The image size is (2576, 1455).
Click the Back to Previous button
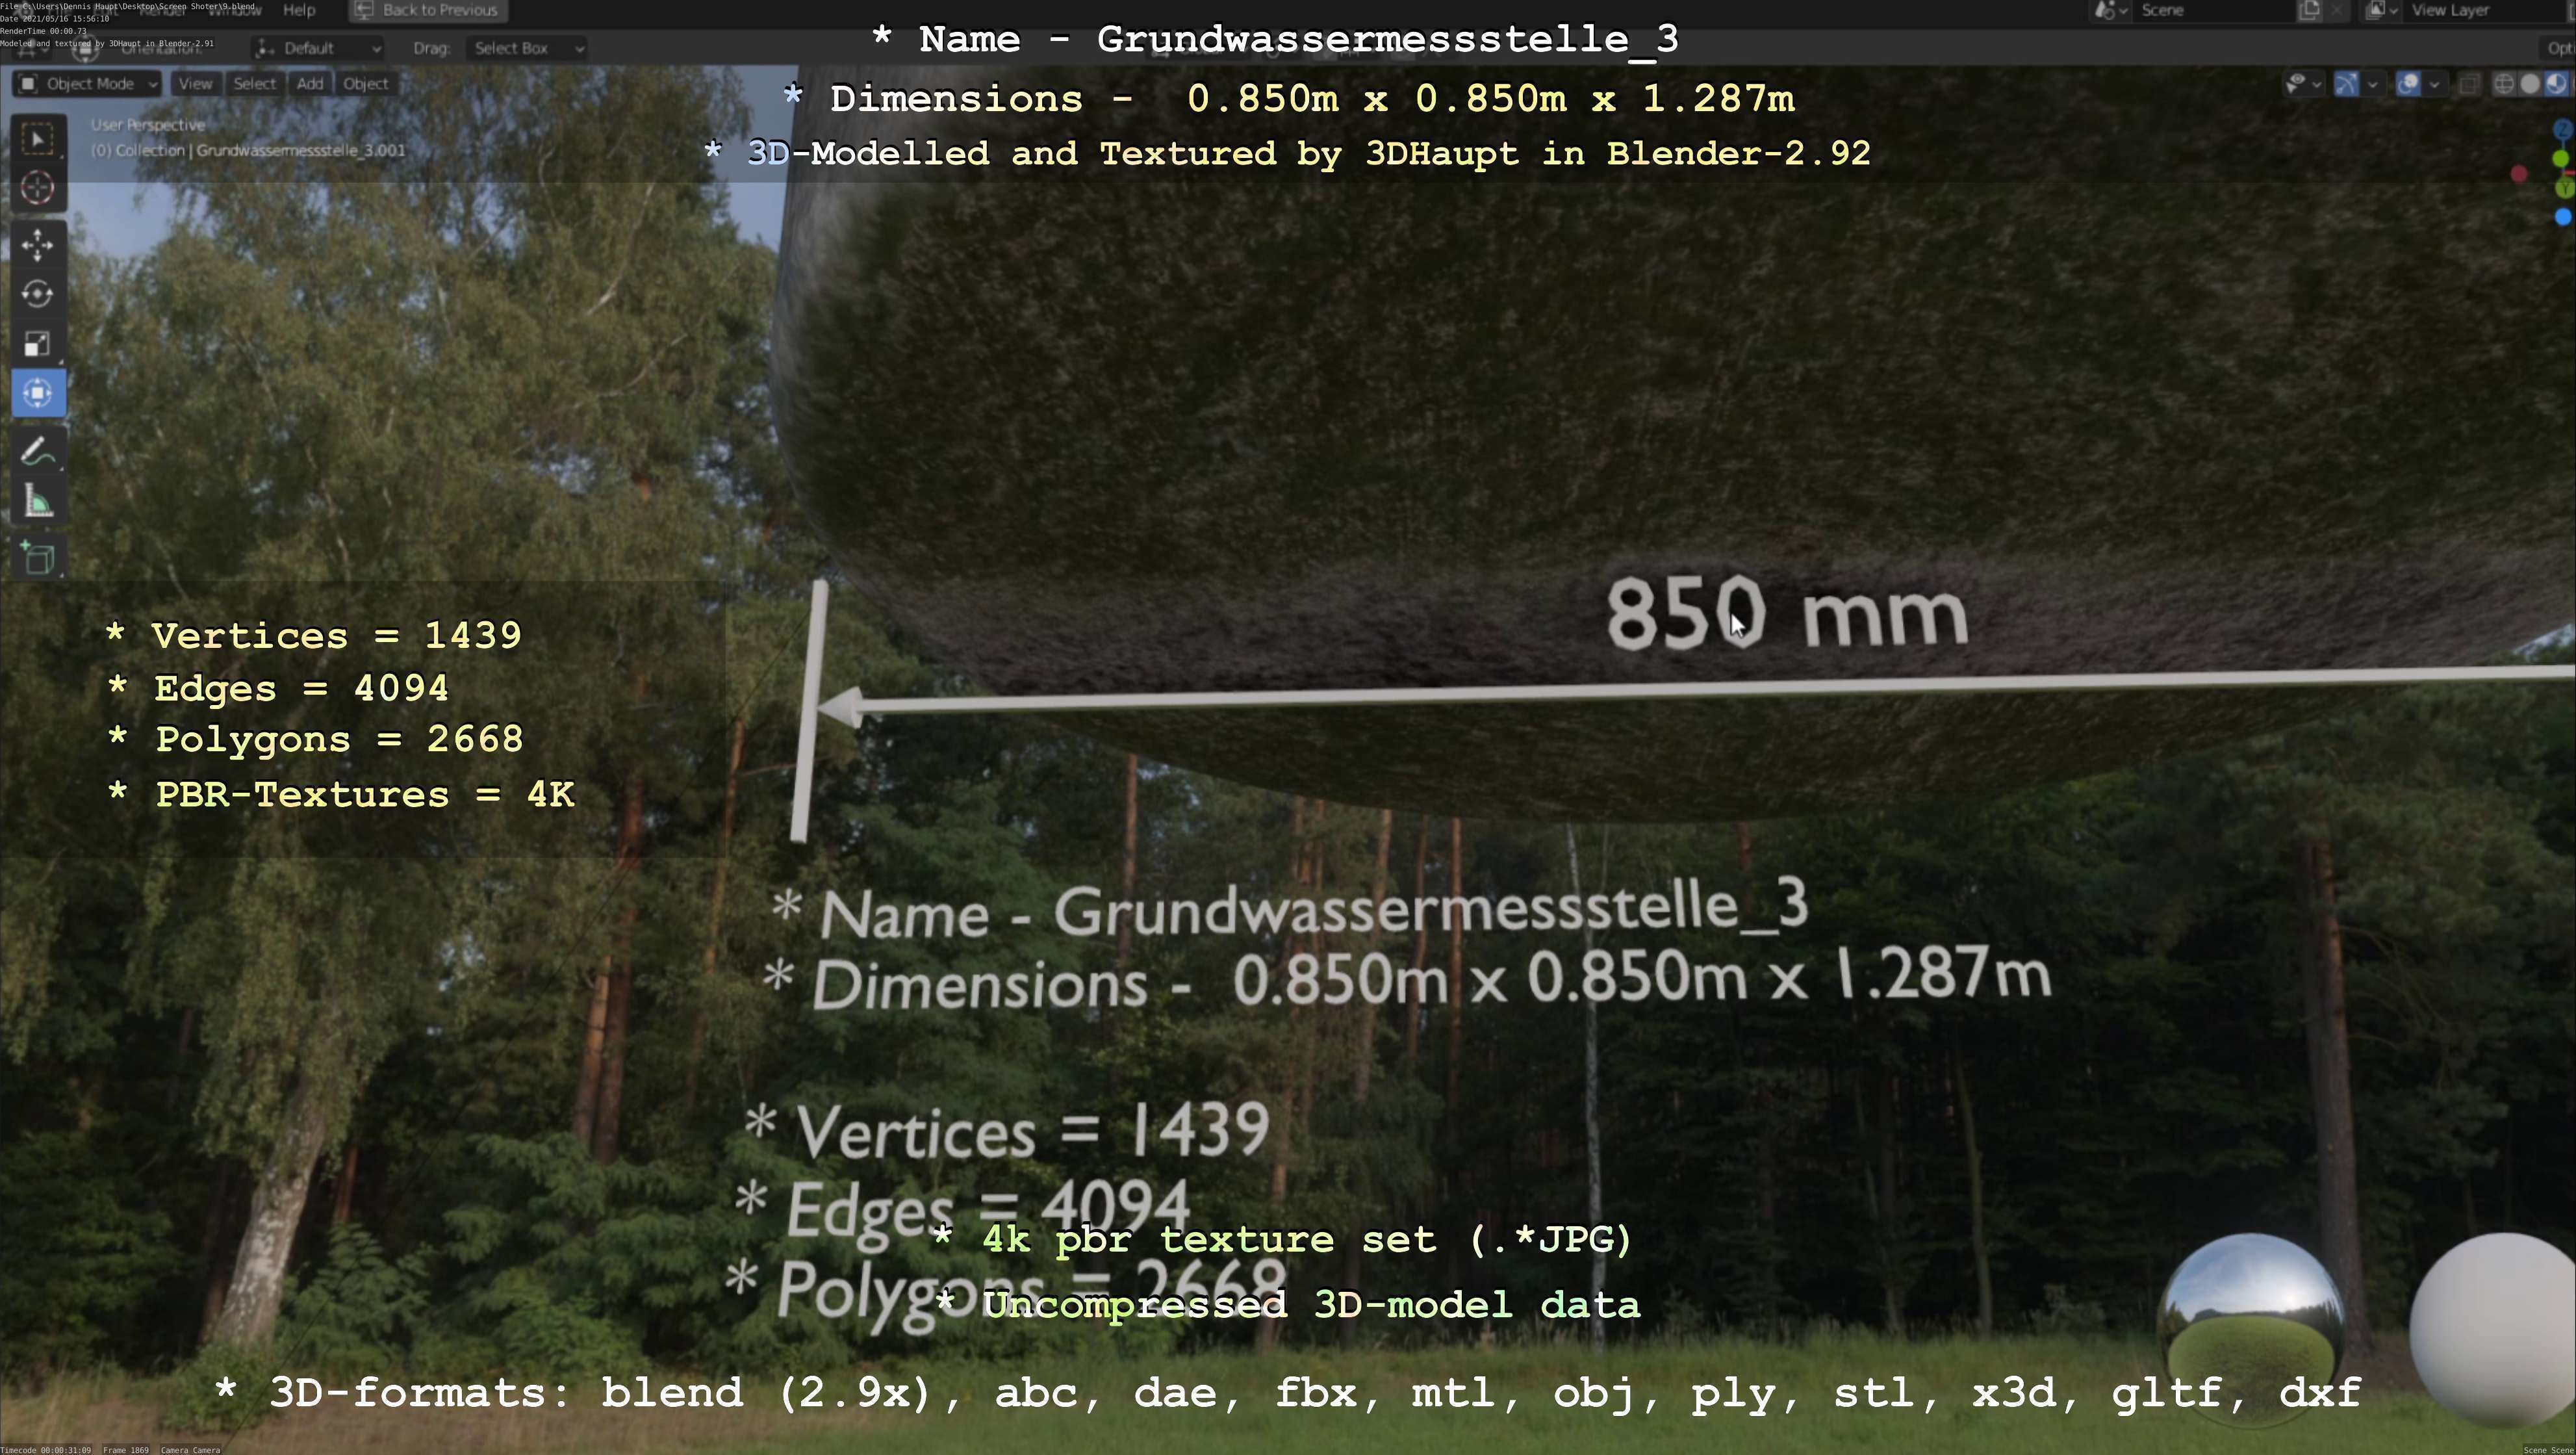point(428,10)
